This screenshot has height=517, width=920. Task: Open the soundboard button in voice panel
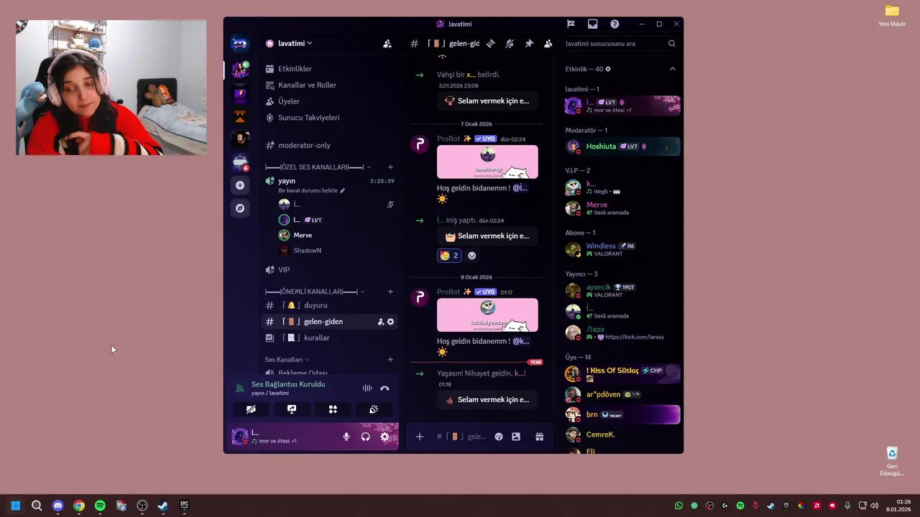coord(374,409)
